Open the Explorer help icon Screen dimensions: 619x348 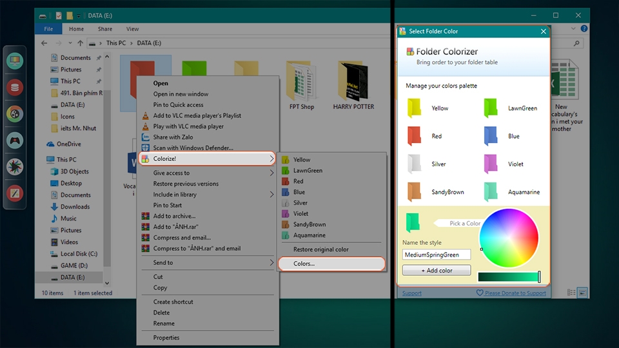584,28
